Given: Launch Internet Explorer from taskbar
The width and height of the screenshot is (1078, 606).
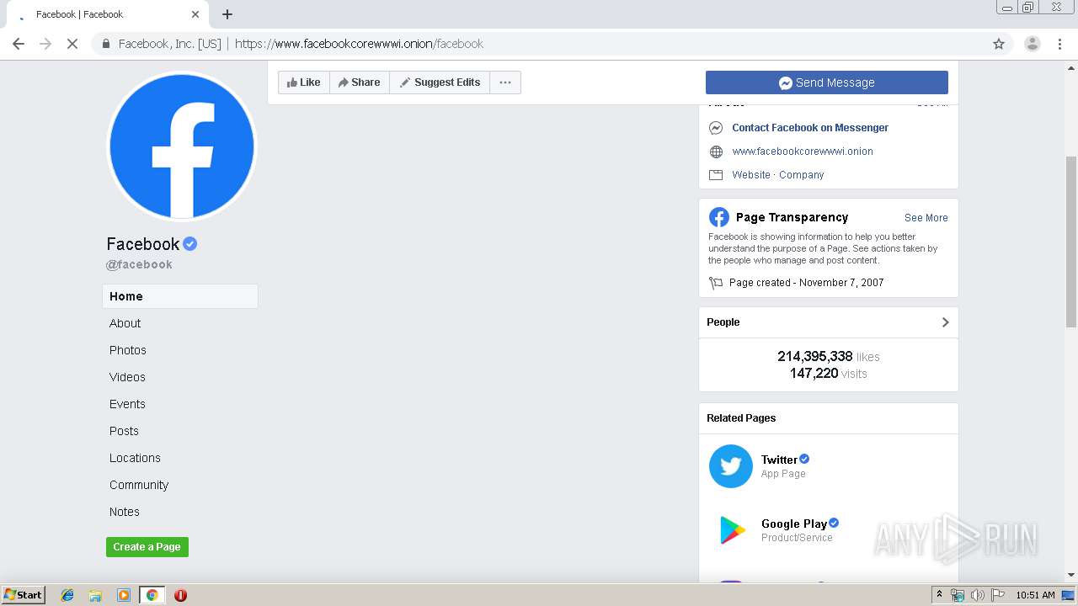Looking at the screenshot, I should point(67,595).
